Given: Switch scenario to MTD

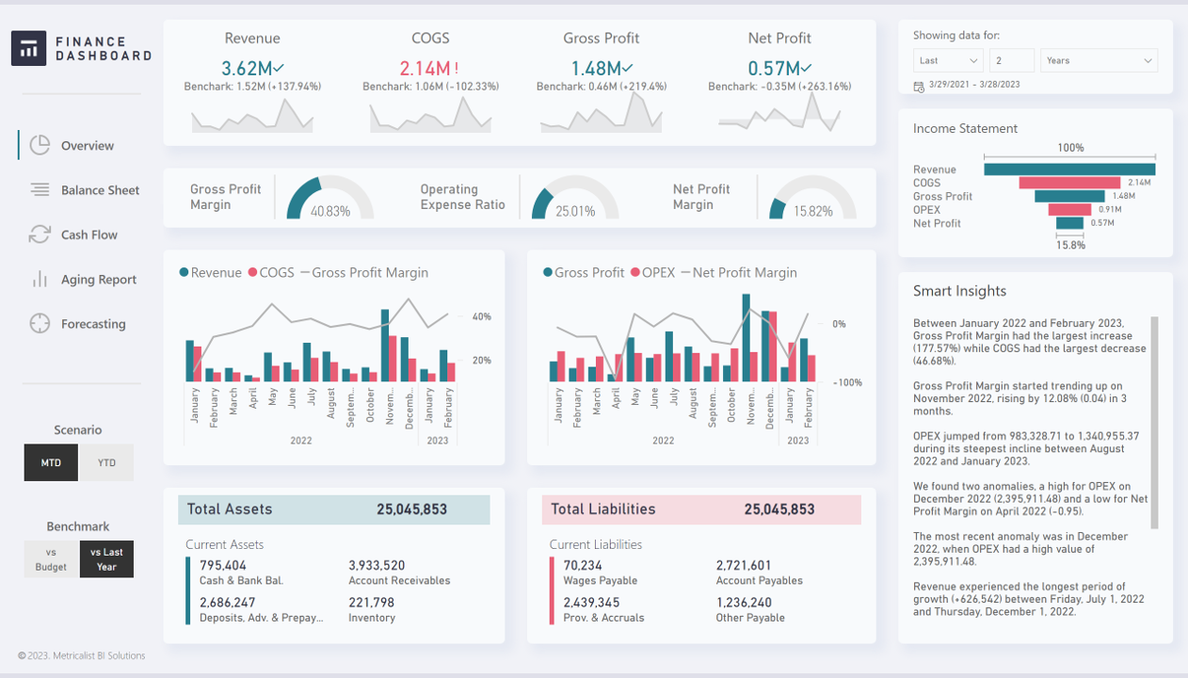Looking at the screenshot, I should [51, 462].
